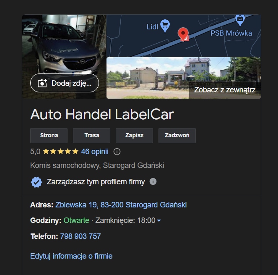Save the place with the Zapisz button

135,136
